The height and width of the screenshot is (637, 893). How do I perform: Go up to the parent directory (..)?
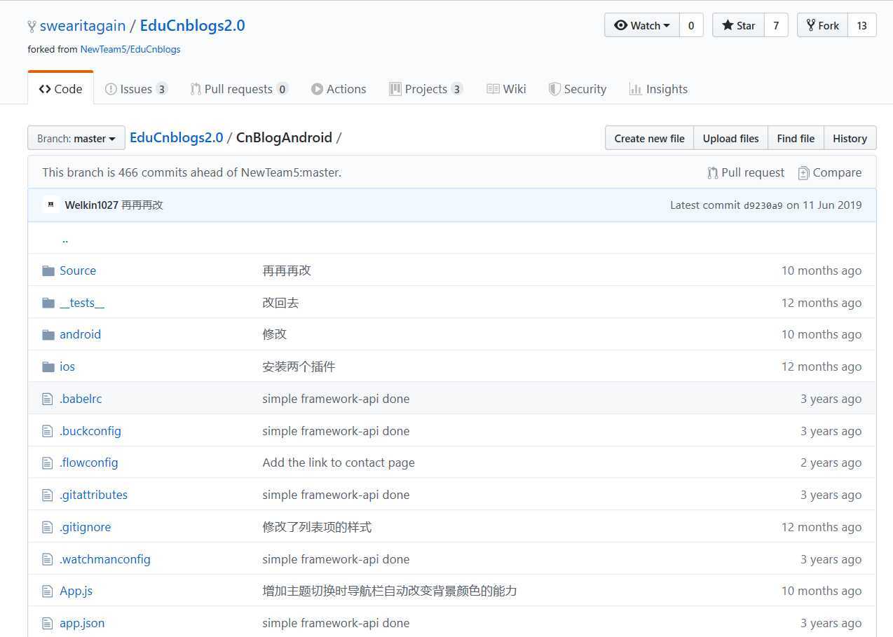65,239
